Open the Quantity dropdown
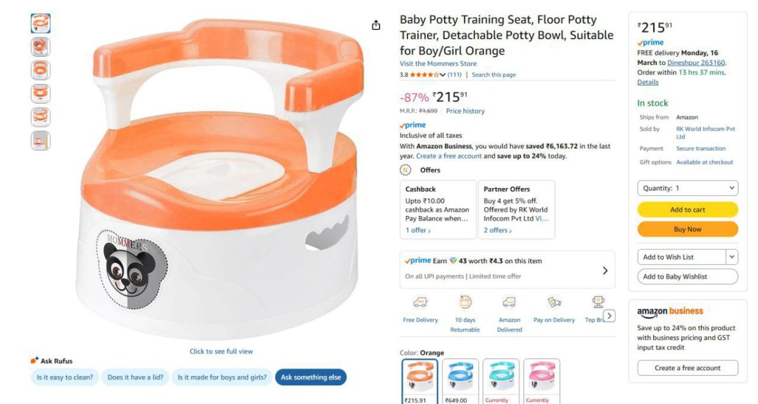Viewport: 758px width, 404px height. click(687, 188)
